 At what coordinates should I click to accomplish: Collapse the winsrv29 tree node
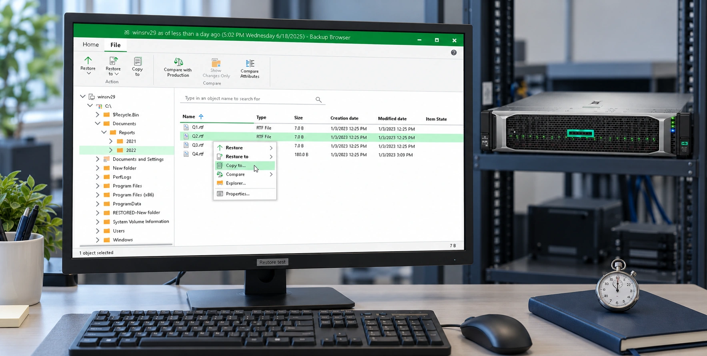[x=82, y=96]
